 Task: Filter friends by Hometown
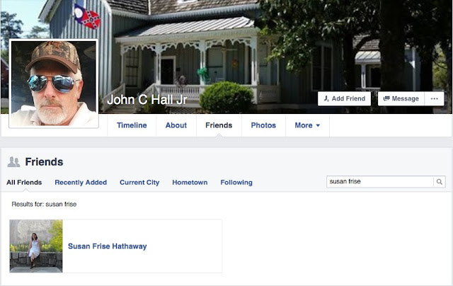point(190,183)
